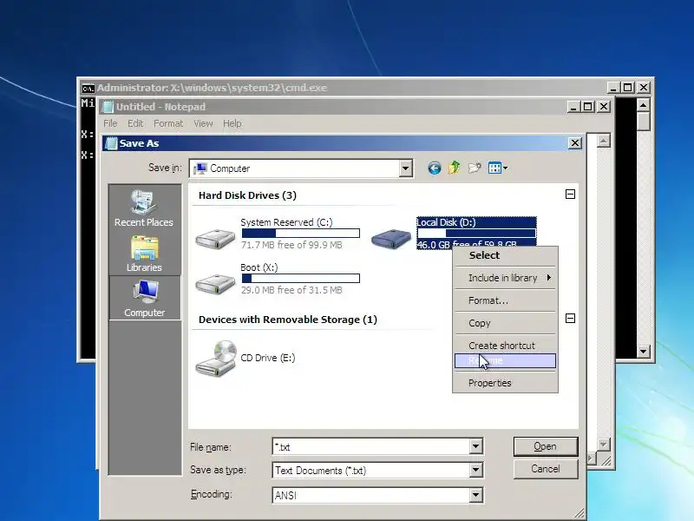The width and height of the screenshot is (694, 521).
Task: Close the Save As dialog
Action: point(574,143)
